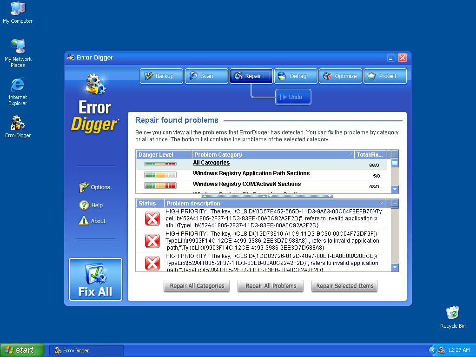Click danger level bar for Application Path Sections
This screenshot has width=476, height=357.
coord(160,175)
